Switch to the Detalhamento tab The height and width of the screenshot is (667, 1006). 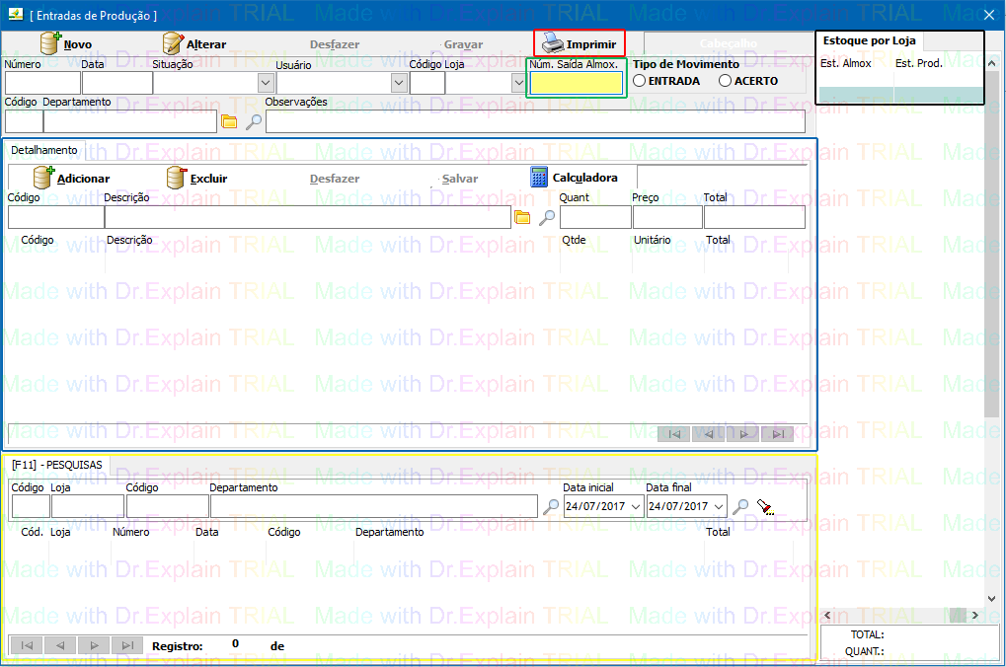[44, 150]
